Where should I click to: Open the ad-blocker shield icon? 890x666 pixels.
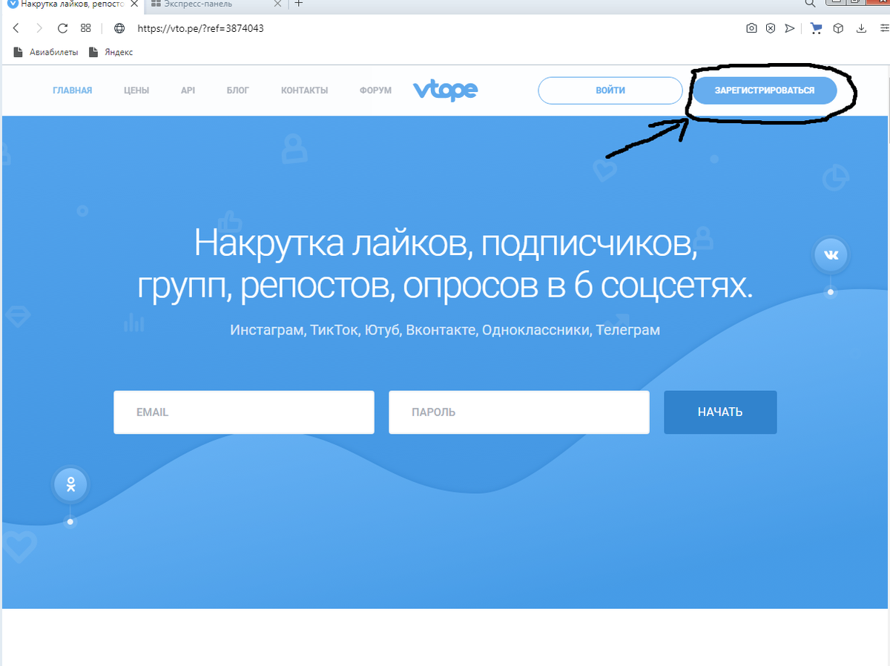[770, 28]
